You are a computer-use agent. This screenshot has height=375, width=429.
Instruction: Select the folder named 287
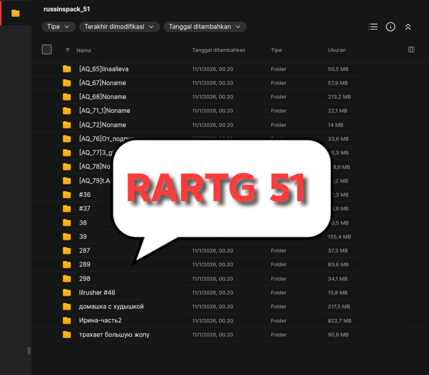(85, 251)
